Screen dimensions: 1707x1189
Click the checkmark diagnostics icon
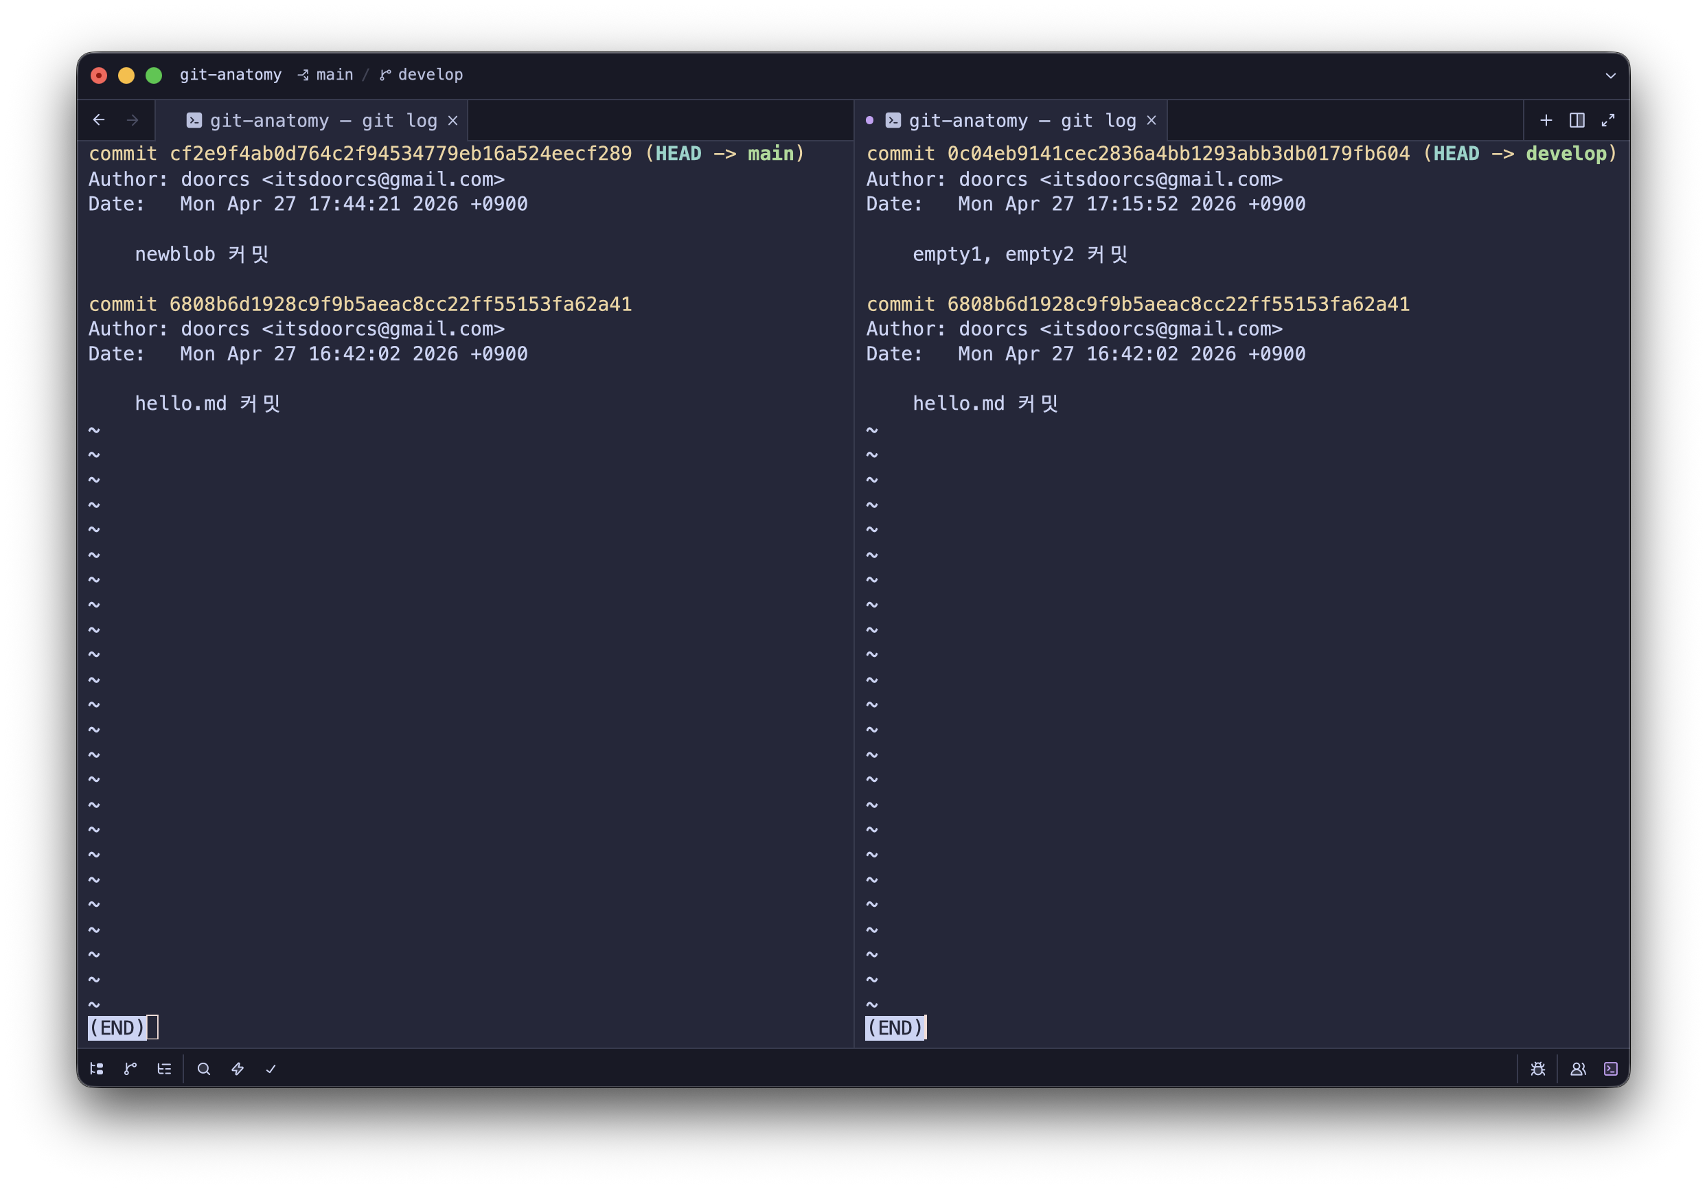271,1069
